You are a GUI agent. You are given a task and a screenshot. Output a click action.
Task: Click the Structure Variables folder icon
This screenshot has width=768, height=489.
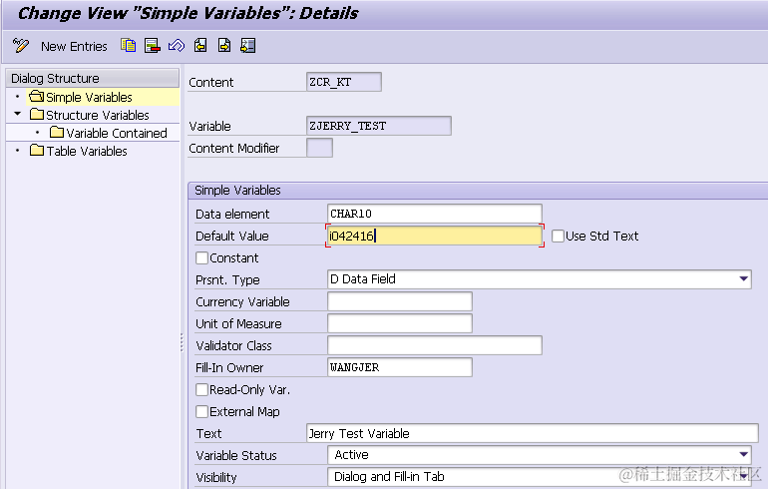[x=36, y=114]
